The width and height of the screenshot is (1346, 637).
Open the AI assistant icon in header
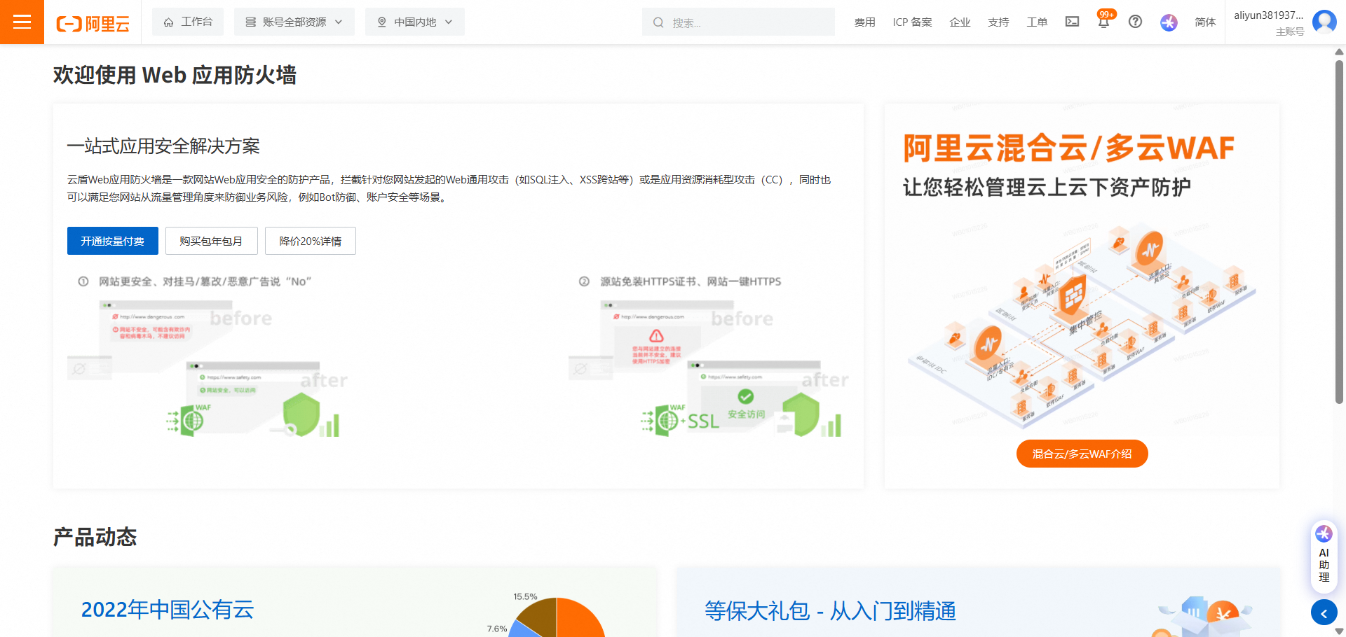coord(1169,22)
